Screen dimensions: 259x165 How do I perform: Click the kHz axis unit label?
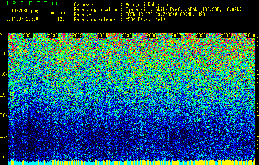pos(4,33)
